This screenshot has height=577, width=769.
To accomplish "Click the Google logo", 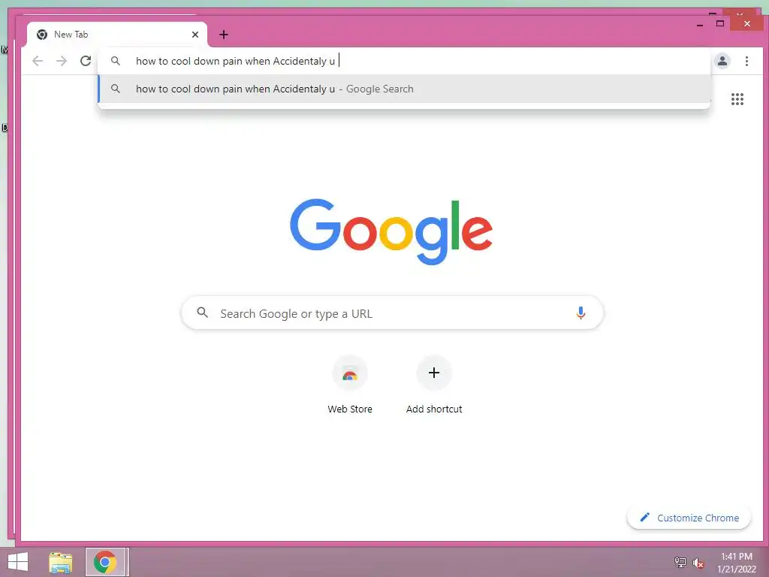I will pos(391,231).
